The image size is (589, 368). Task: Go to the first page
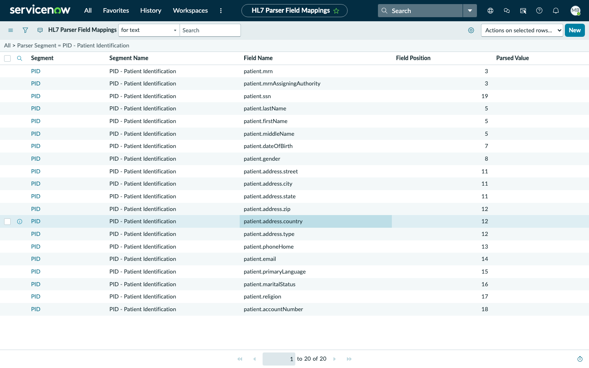tap(240, 359)
